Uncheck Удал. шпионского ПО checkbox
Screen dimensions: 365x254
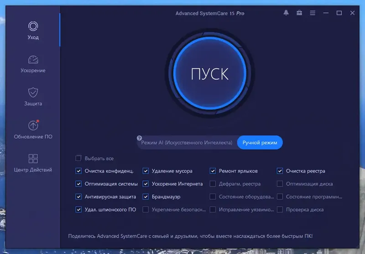click(78, 210)
